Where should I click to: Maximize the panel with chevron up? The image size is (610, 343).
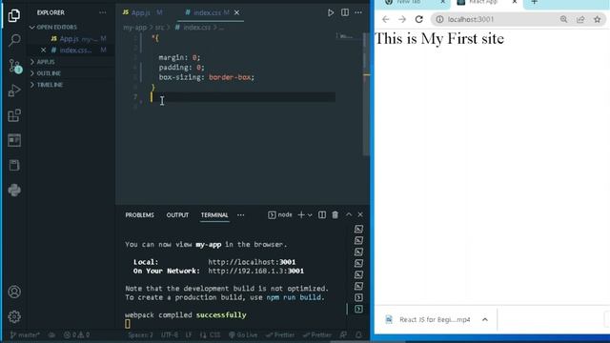click(x=349, y=214)
